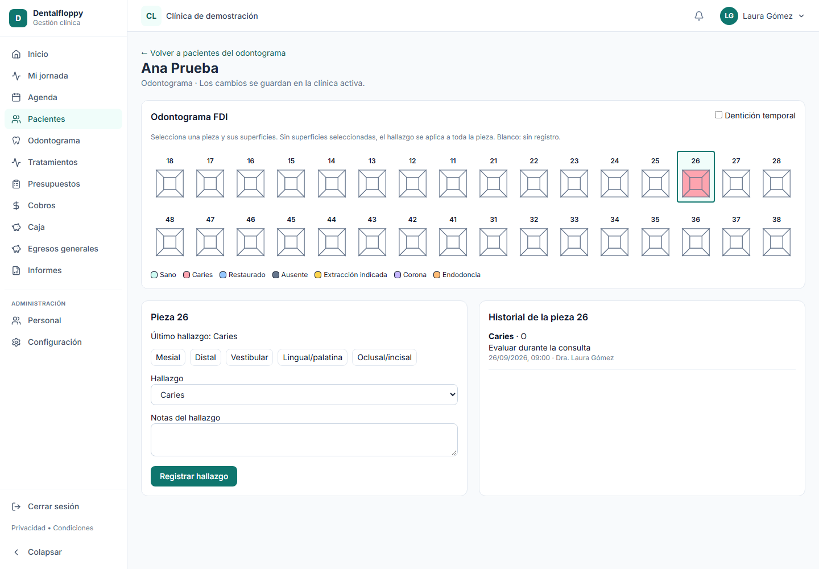Viewport: 819px width, 569px height.
Task: Open notifications bell
Action: (699, 16)
